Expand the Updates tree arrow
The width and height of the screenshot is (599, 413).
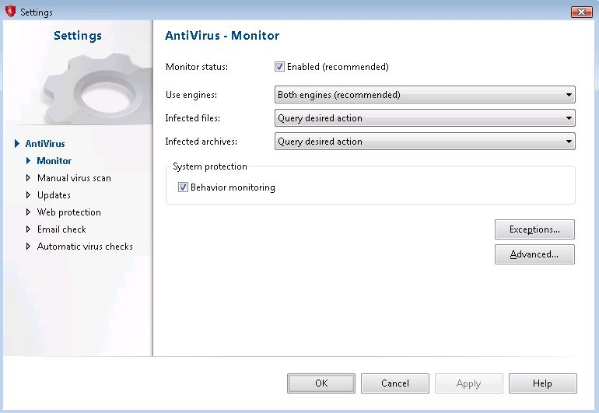click(29, 195)
